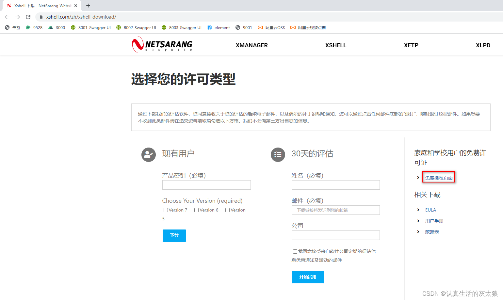Viewport: 503px width, 300px height.
Task: Open the 免费授权页面 link
Action: 439,178
